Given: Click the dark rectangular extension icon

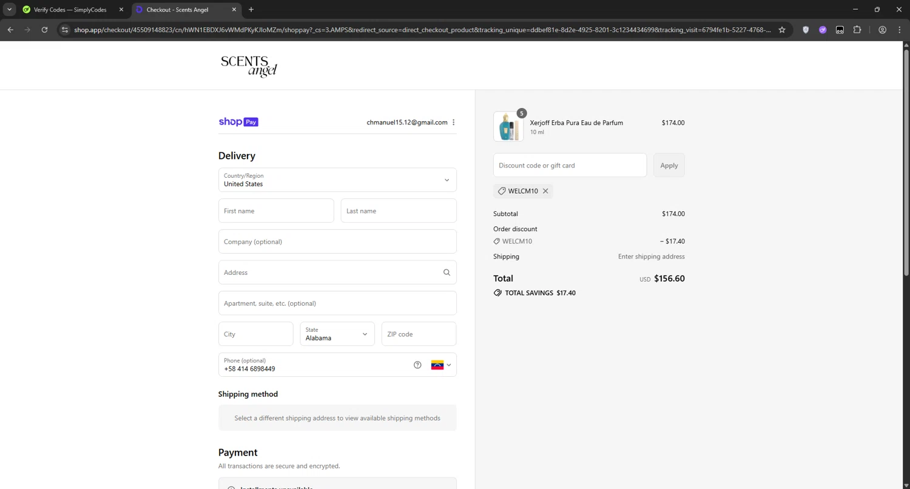Looking at the screenshot, I should (840, 30).
